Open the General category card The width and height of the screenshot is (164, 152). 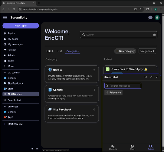pos(72,94)
